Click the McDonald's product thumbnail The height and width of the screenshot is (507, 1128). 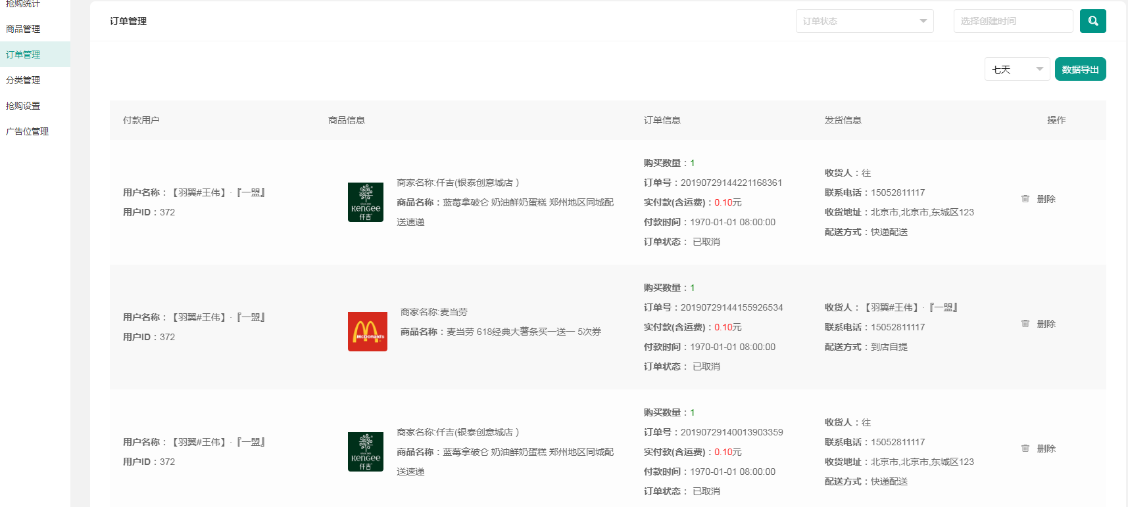367,332
